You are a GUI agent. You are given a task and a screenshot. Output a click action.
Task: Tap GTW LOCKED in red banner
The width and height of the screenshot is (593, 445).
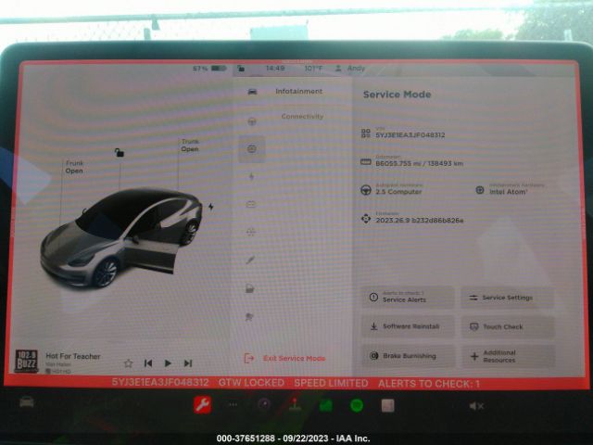(251, 383)
